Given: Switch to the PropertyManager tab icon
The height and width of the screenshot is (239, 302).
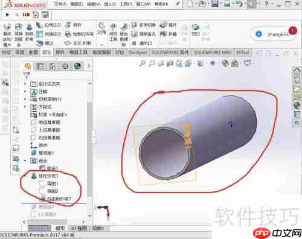Looking at the screenshot, I should [x=40, y=66].
